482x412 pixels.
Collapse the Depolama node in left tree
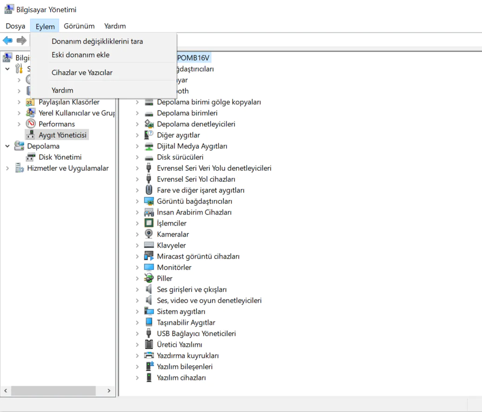point(7,146)
